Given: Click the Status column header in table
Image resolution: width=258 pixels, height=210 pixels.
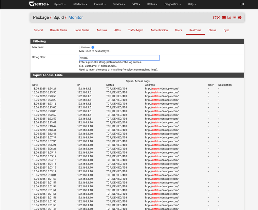Looking at the screenshot, I should [110, 85].
